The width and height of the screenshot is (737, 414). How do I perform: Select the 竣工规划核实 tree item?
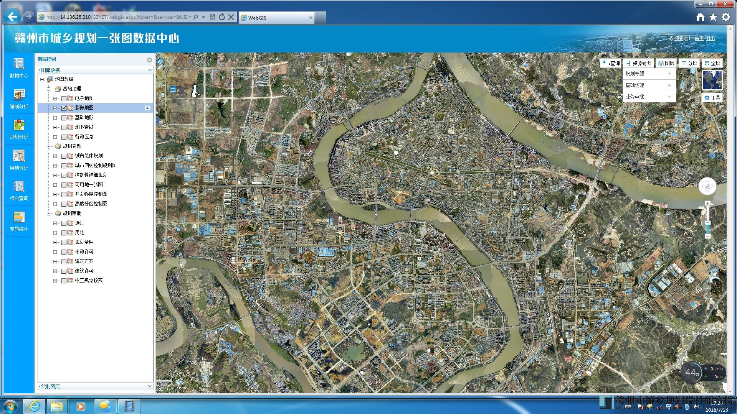coord(89,281)
